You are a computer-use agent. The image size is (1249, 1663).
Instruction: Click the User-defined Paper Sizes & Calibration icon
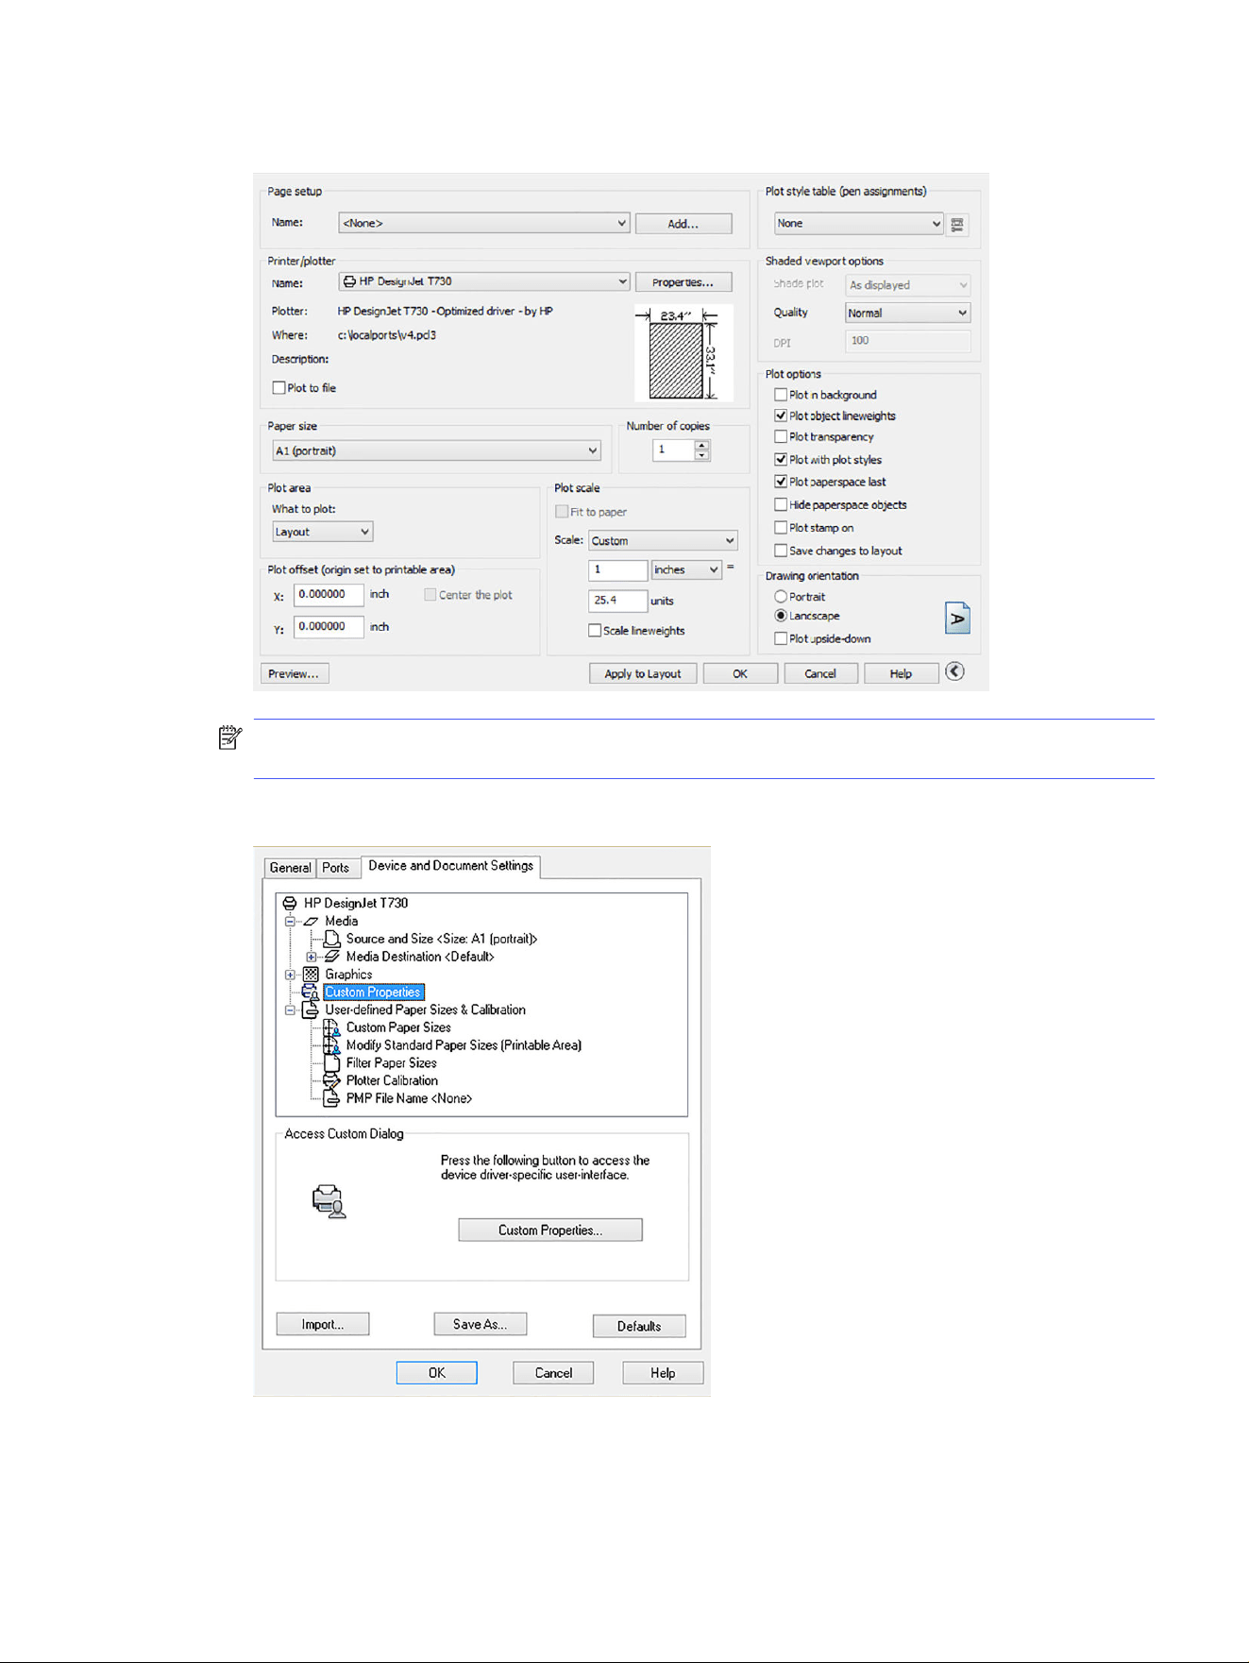click(x=311, y=1010)
